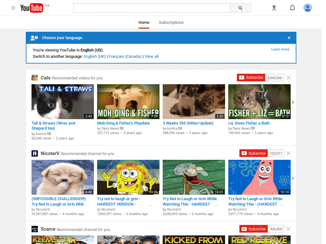
Task: Click the Cats channel avatar icon
Action: point(35,78)
